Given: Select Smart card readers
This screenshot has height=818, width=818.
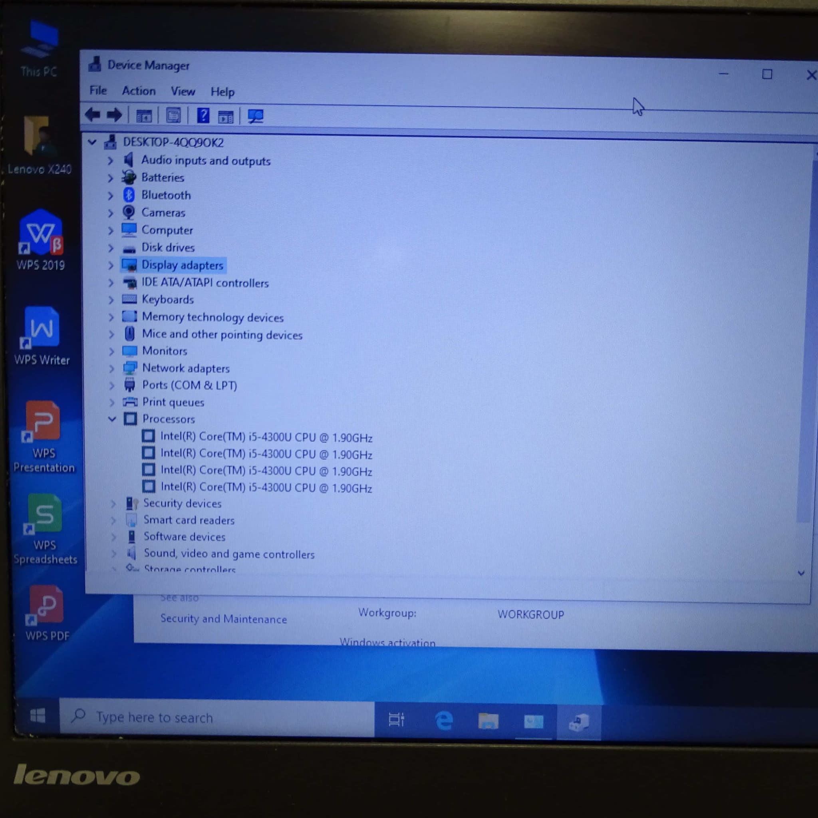Looking at the screenshot, I should pos(189,520).
